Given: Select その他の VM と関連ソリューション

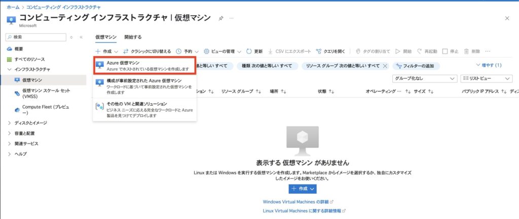Looking at the screenshot, I should (145, 110).
